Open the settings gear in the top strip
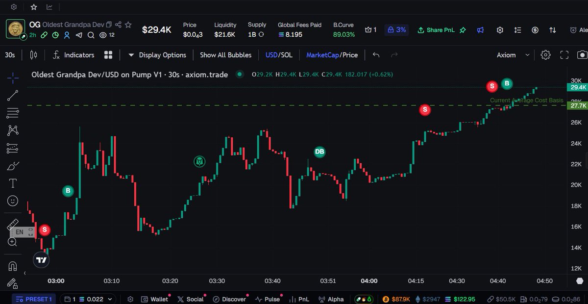The image size is (588, 304). click(x=14, y=7)
